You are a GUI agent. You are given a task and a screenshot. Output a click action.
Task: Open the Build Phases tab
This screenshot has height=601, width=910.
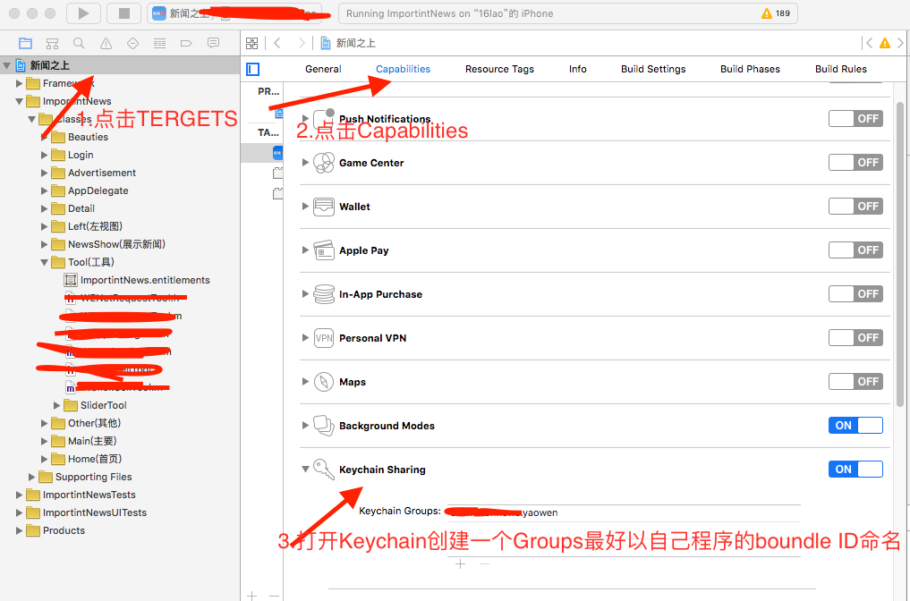pos(751,69)
